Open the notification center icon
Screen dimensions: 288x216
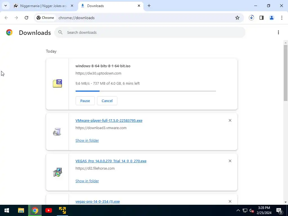pos(279,210)
